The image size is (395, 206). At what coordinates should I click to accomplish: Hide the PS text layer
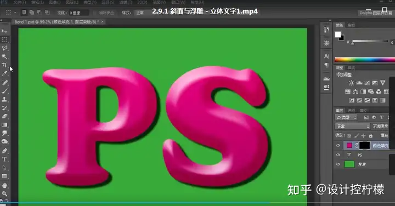338,155
